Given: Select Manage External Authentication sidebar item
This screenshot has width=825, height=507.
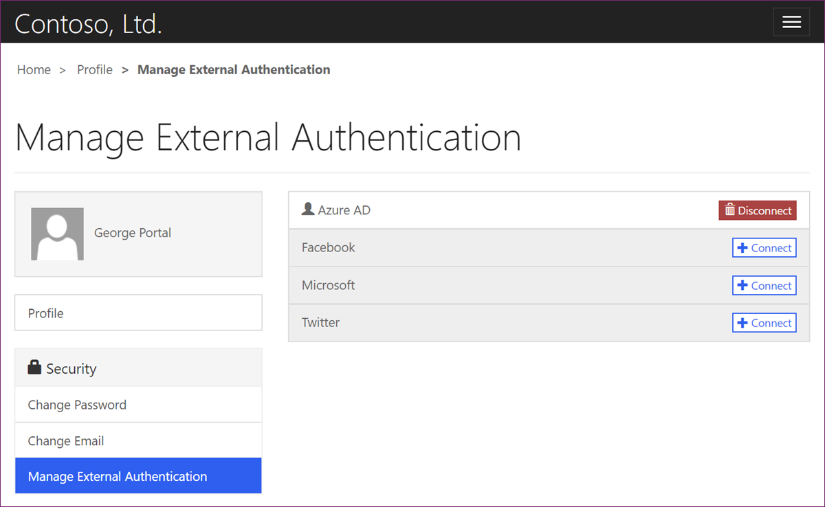Looking at the screenshot, I should [x=118, y=476].
